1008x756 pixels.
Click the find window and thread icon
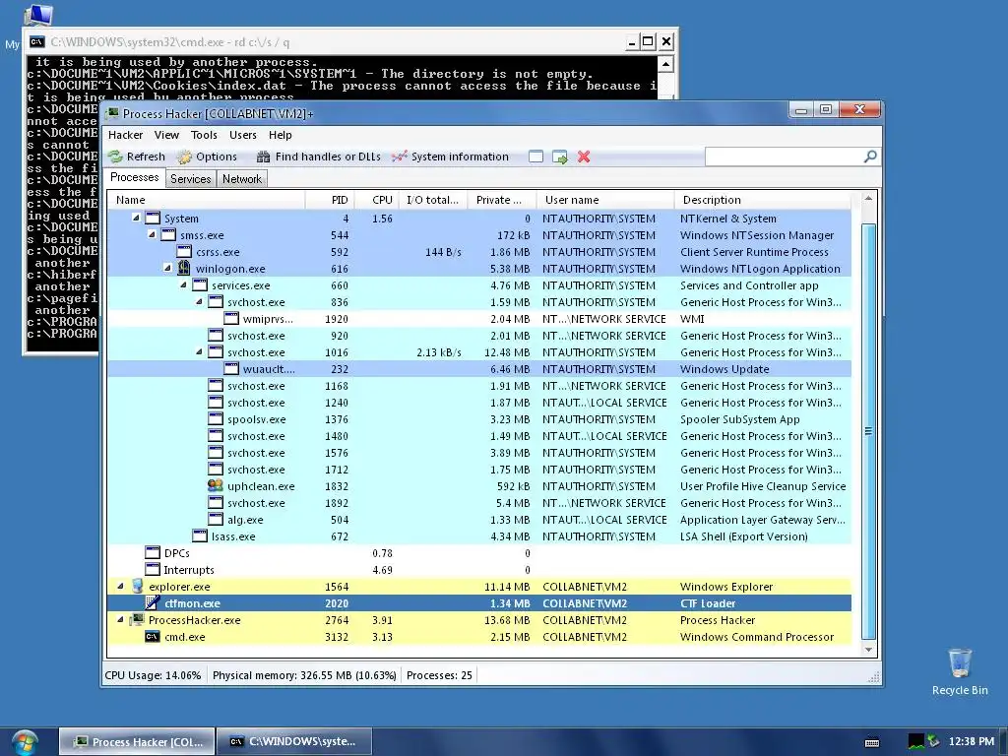click(x=560, y=157)
